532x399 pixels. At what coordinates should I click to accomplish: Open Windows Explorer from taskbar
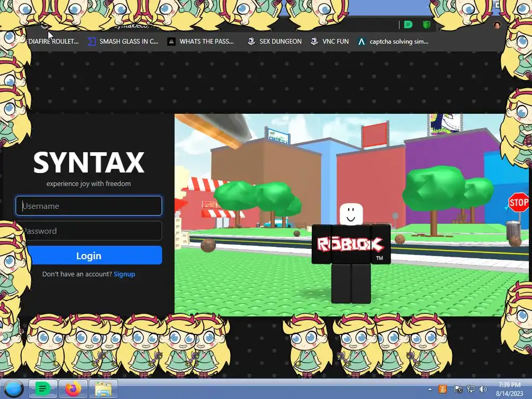click(103, 389)
